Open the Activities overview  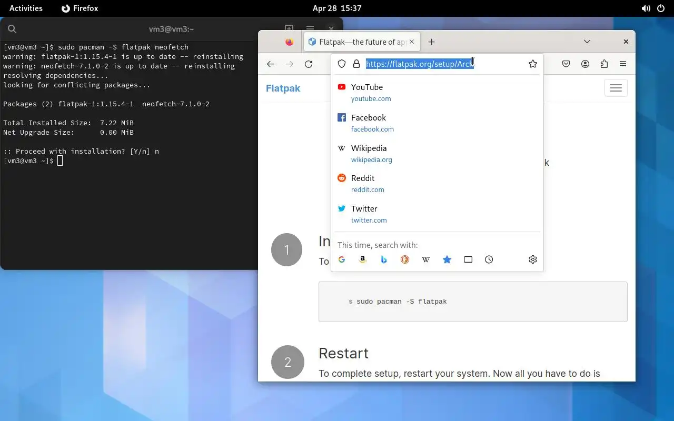click(26, 8)
